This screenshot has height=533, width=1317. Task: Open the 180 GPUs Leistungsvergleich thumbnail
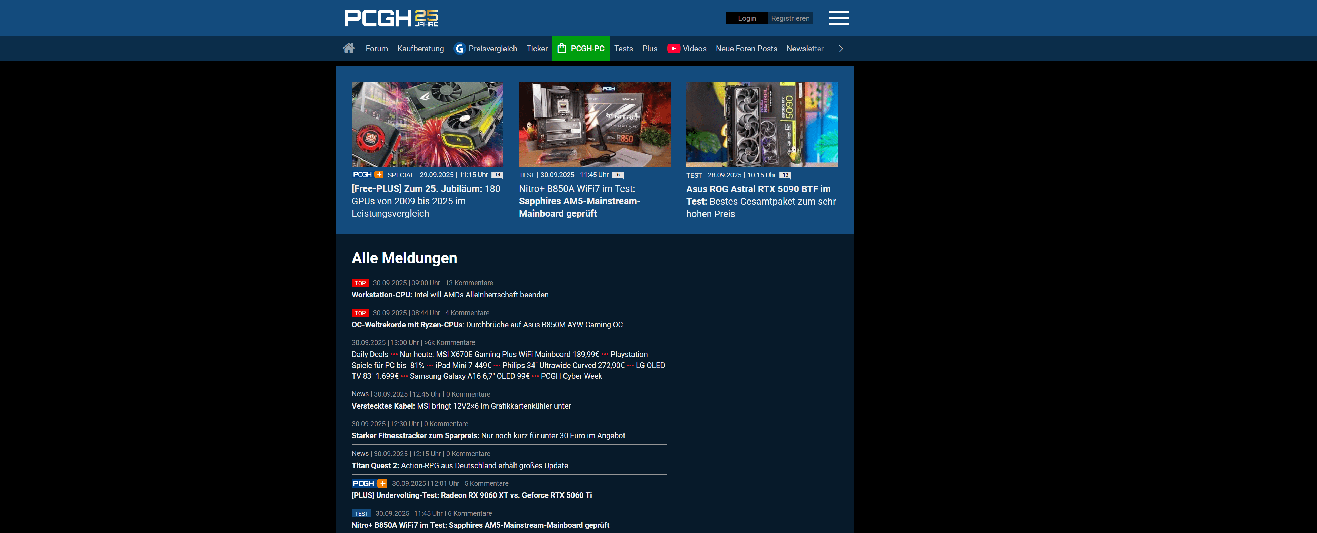tap(427, 124)
